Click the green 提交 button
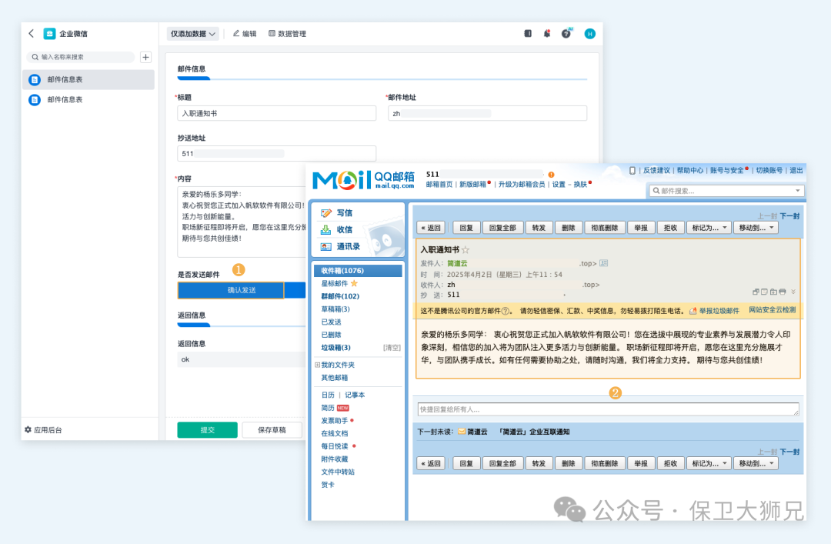 [207, 430]
